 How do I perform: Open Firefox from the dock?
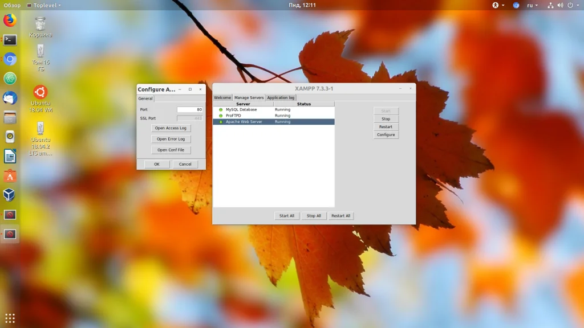10,21
